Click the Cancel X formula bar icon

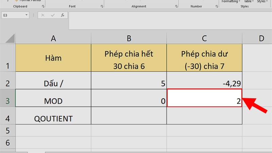click(43, 15)
